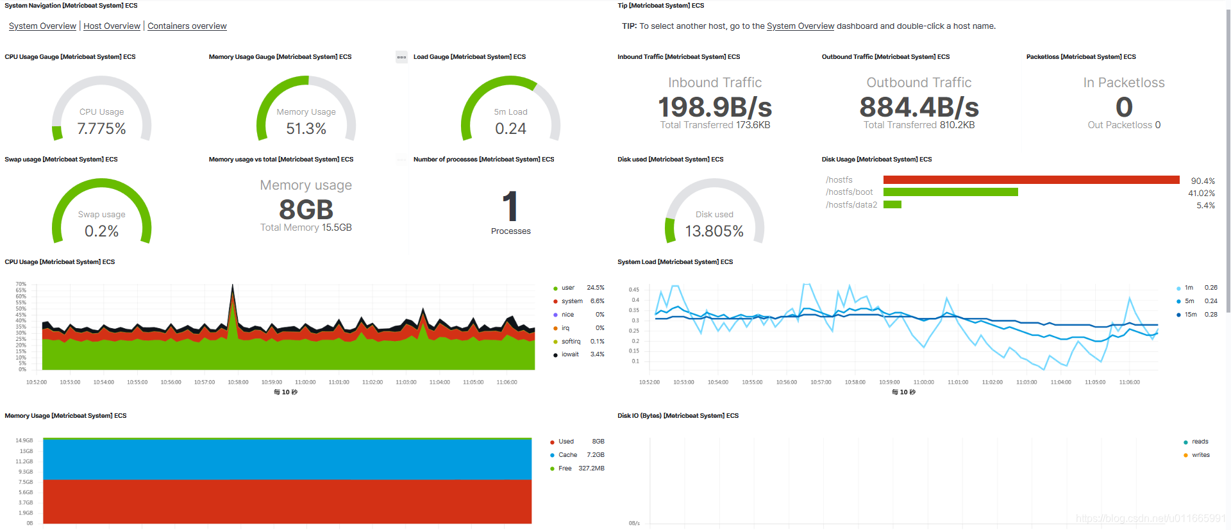Click the red system legend dot
This screenshot has height=530, width=1231.
[555, 301]
